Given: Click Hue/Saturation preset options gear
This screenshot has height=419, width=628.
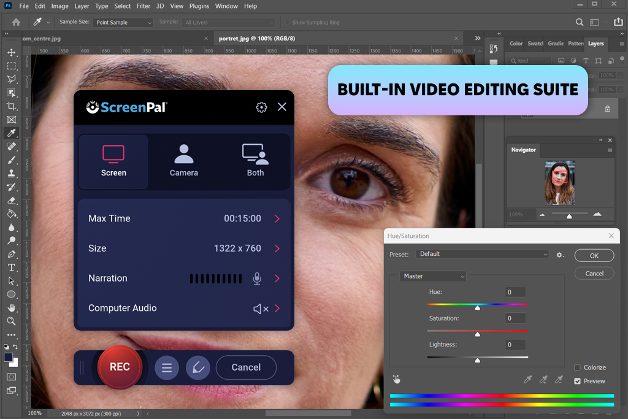Looking at the screenshot, I should point(560,255).
